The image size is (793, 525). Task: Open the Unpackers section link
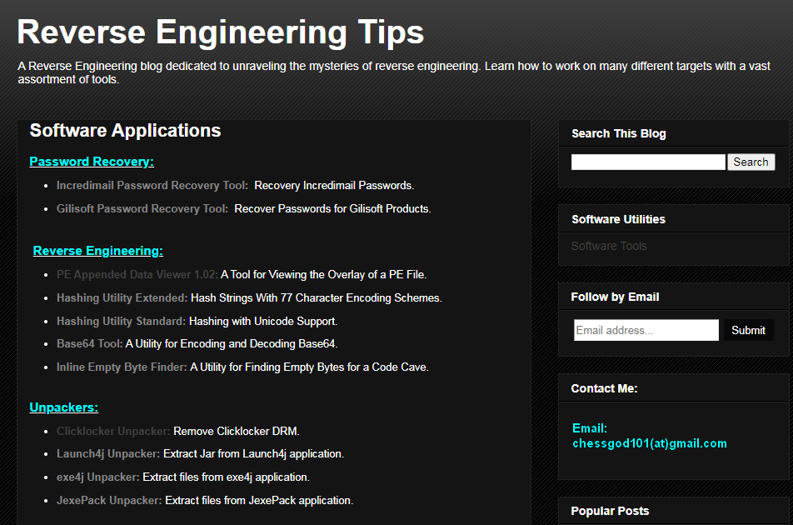(64, 407)
